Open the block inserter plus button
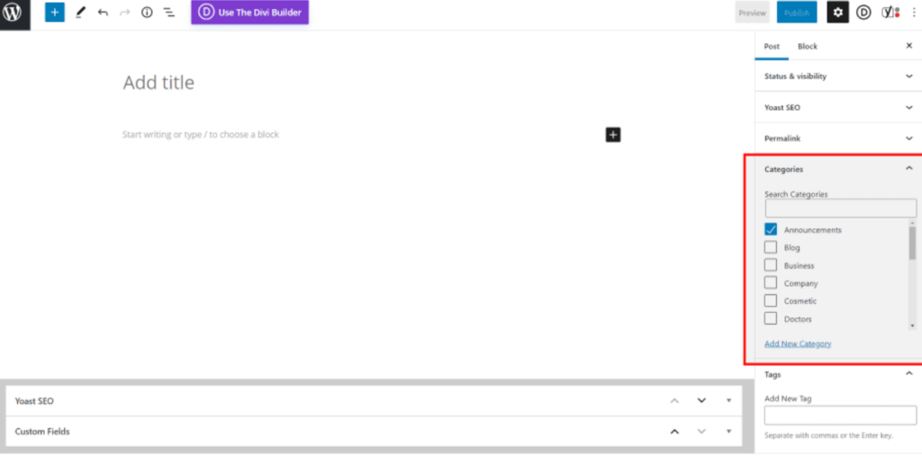Image resolution: width=922 pixels, height=456 pixels. click(55, 13)
